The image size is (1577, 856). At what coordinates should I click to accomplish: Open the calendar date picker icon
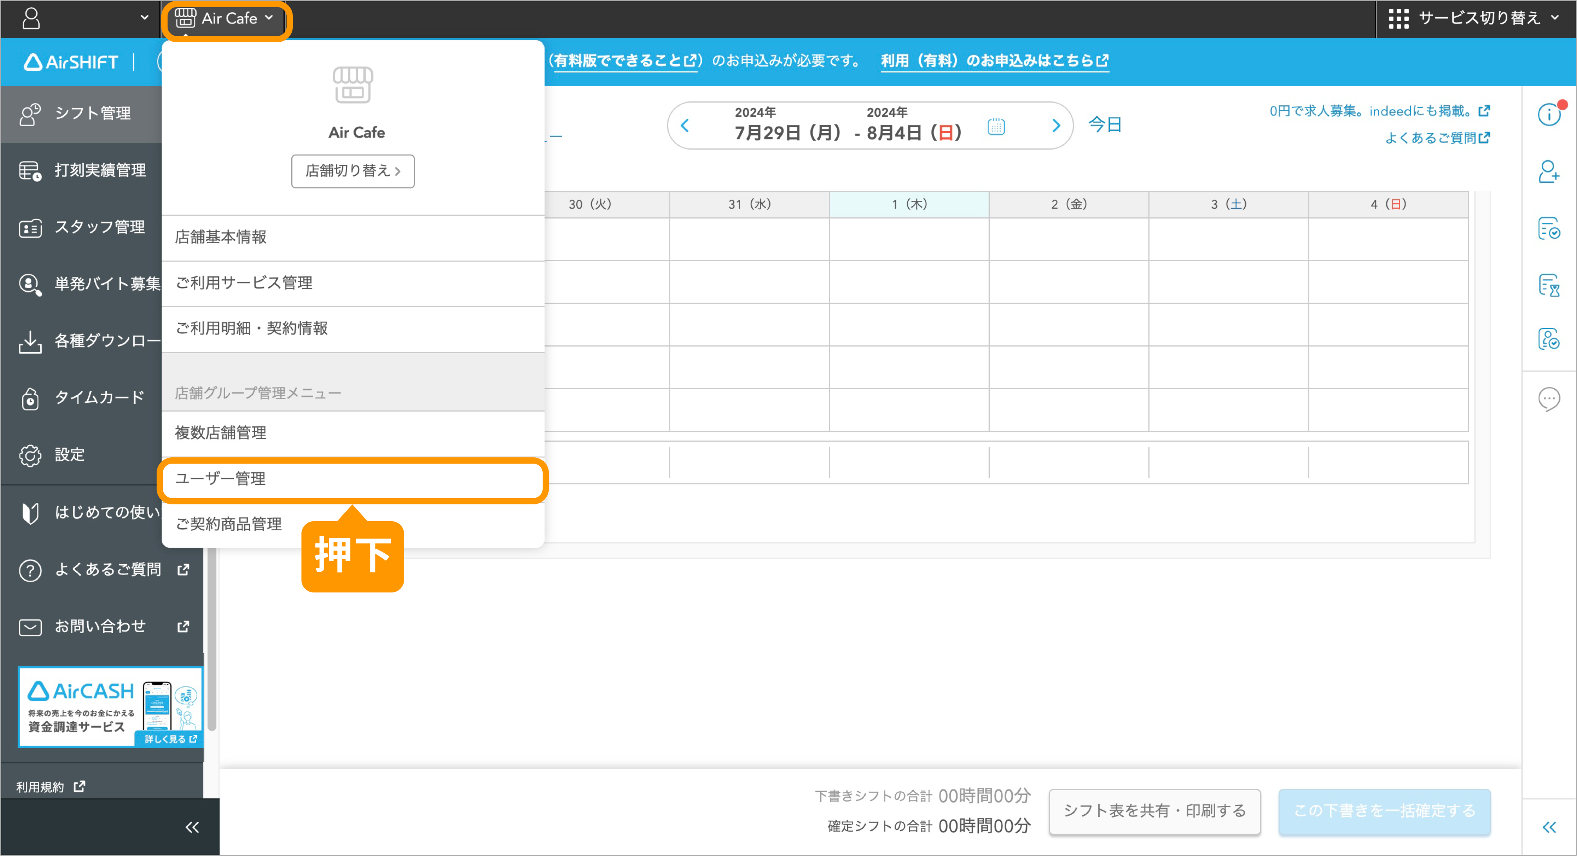tap(996, 127)
